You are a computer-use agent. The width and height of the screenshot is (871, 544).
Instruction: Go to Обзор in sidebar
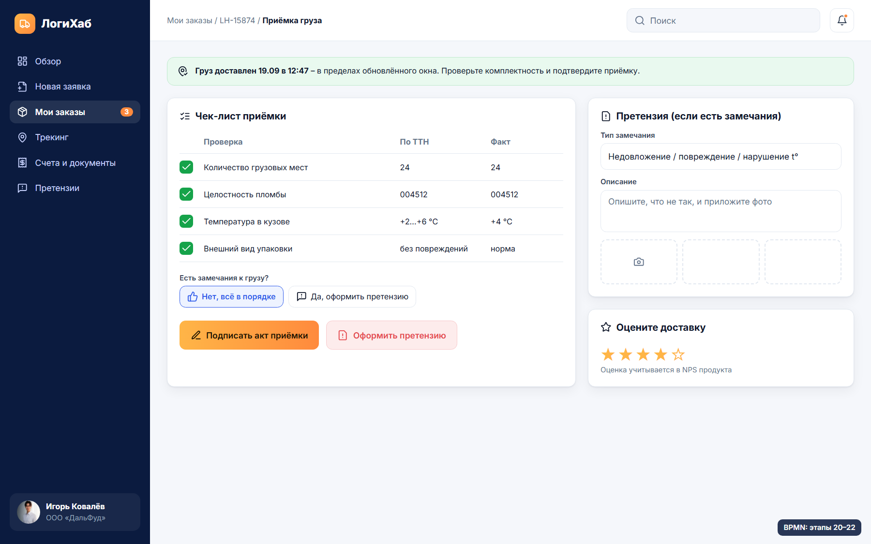pos(75,61)
